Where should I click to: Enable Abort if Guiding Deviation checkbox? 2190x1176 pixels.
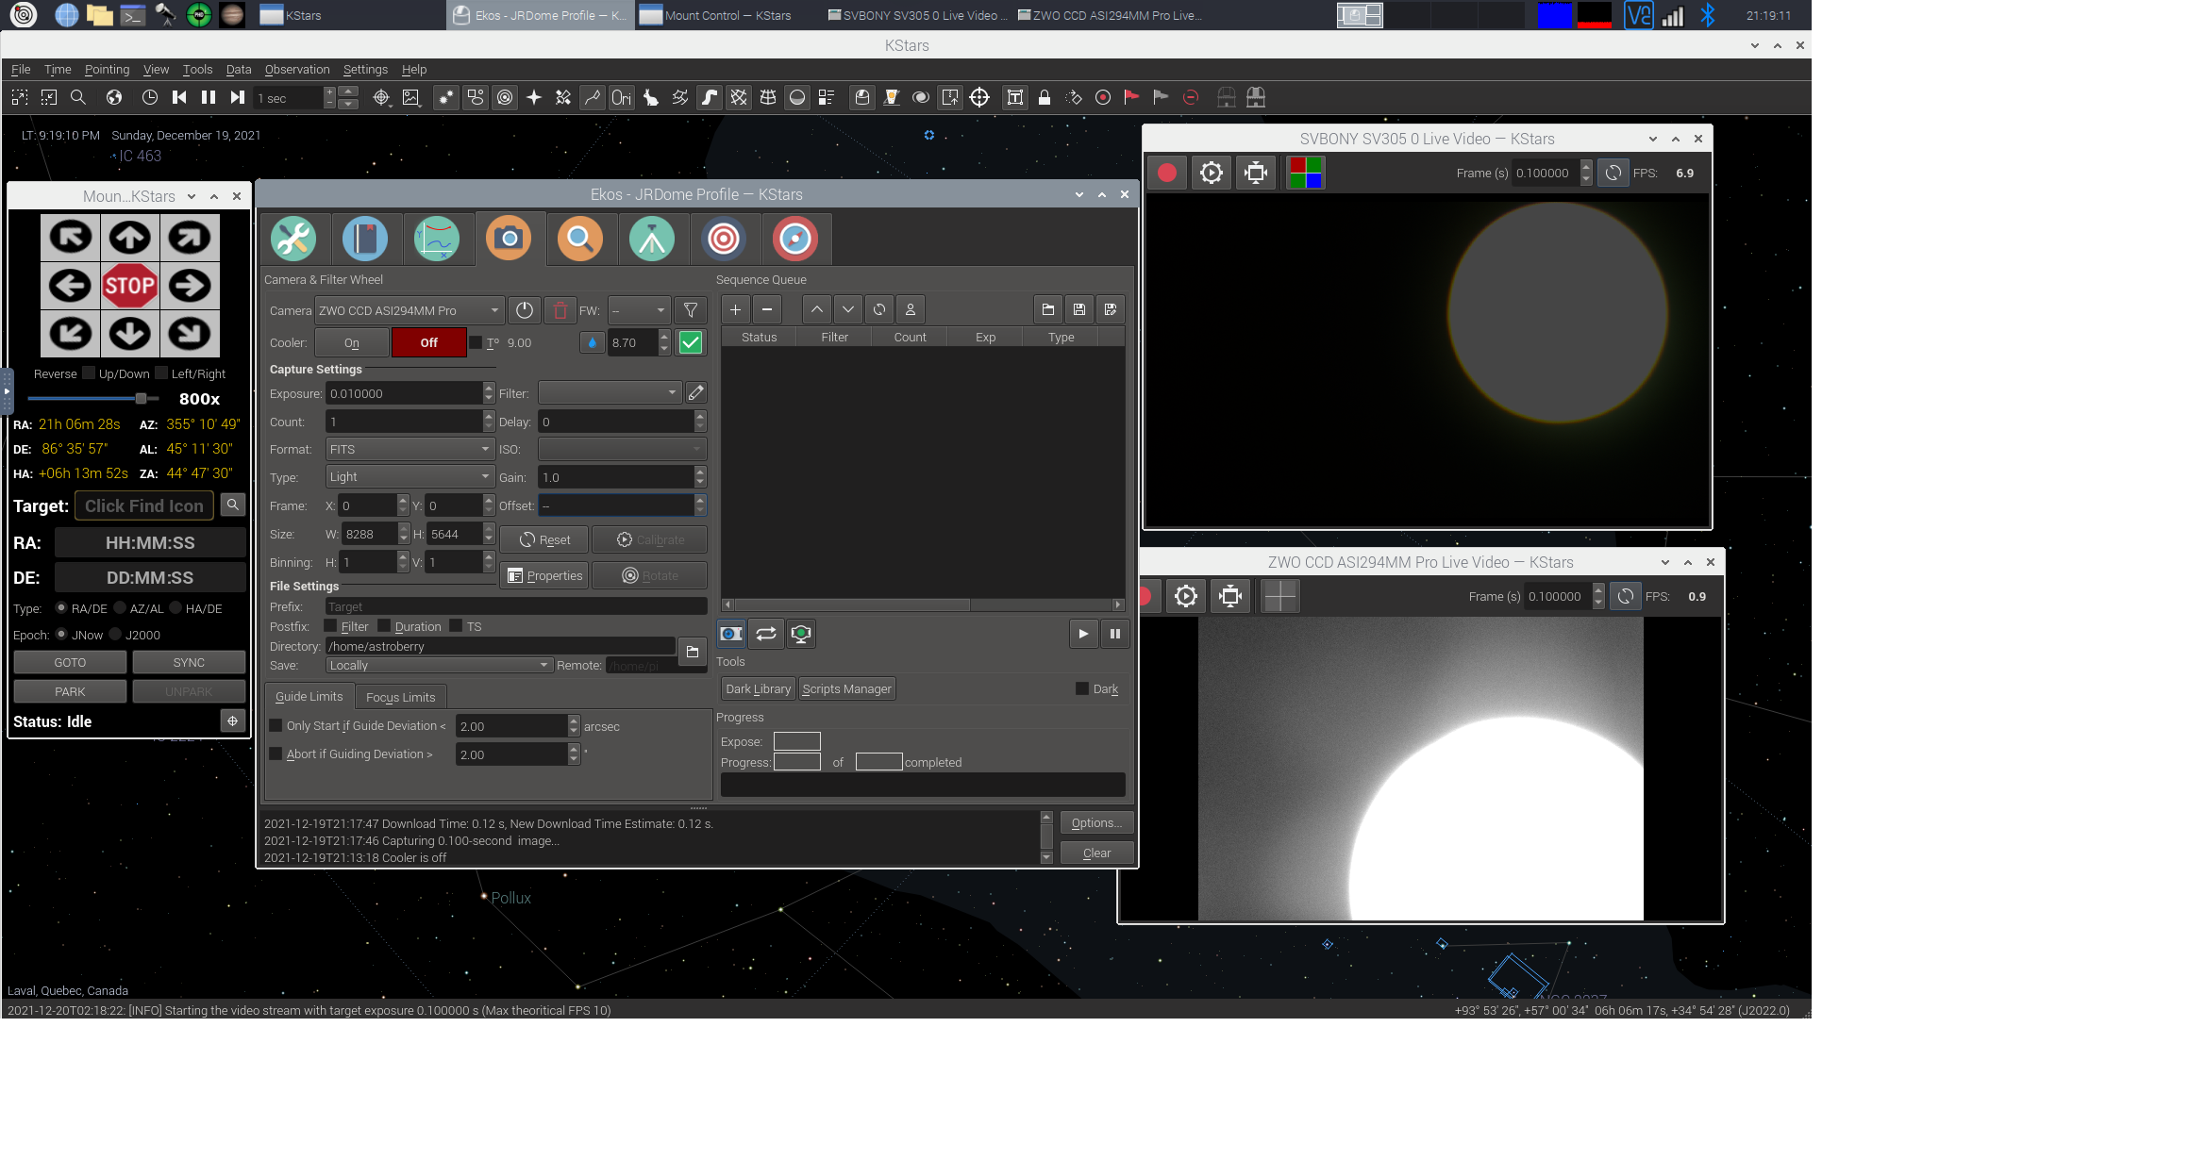276,754
